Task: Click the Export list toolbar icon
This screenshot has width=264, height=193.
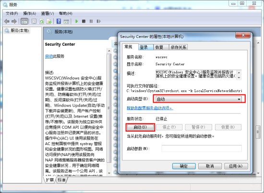Action: [x=49, y=22]
